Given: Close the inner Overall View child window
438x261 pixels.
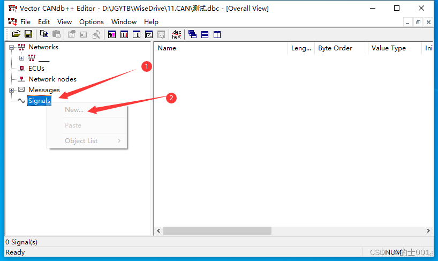Looking at the screenshot, I should pos(428,22).
